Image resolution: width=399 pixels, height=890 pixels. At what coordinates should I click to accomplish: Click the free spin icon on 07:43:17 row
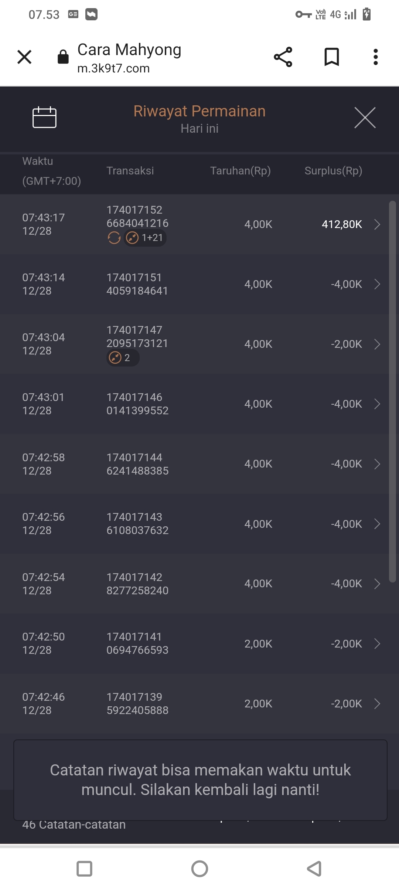114,238
